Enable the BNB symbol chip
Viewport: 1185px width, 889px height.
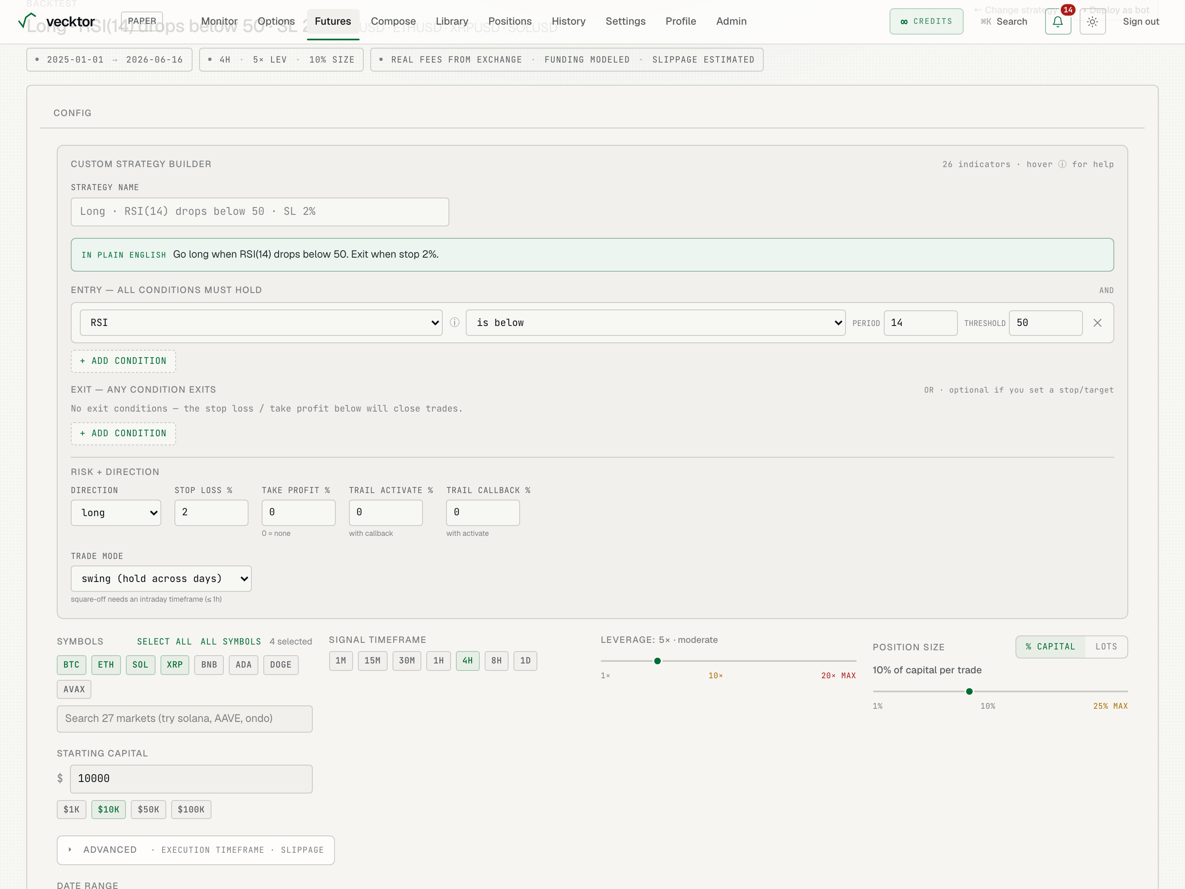(209, 664)
